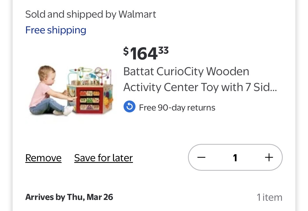
Task: Select the quantity value 1 field
Action: click(x=235, y=158)
